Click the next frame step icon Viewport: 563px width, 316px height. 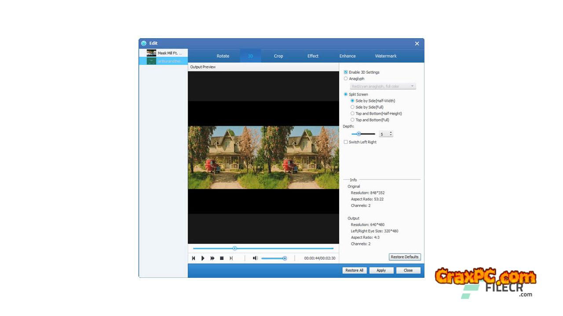tap(231, 259)
